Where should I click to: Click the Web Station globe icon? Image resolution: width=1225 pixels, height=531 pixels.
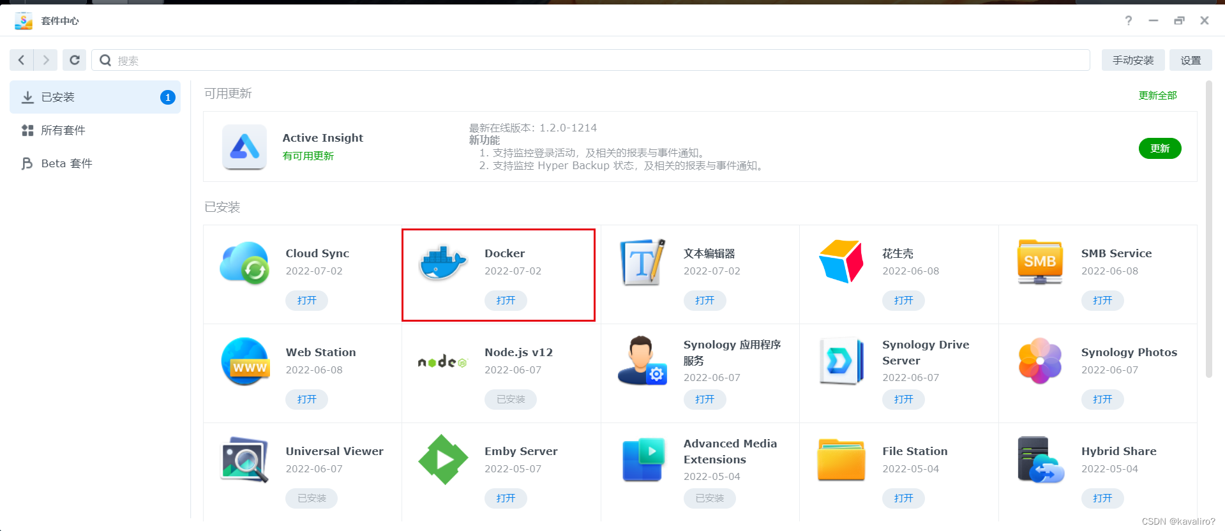246,361
